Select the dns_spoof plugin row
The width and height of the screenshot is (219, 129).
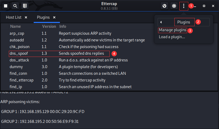pos(59,53)
